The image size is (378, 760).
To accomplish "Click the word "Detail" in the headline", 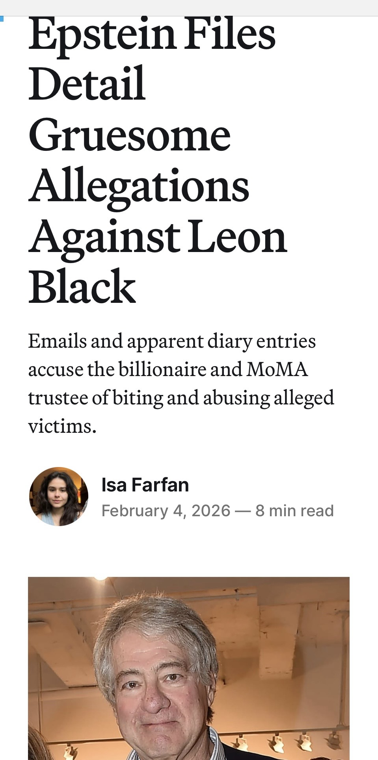I will pyautogui.click(x=87, y=84).
